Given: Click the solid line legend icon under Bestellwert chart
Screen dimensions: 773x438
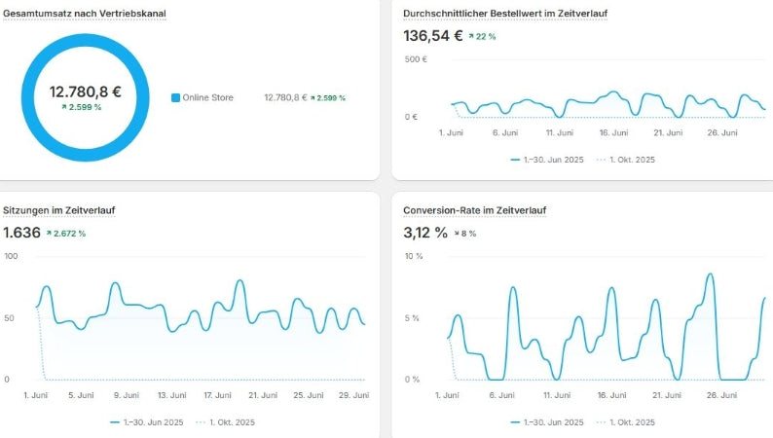Looking at the screenshot, I should coord(515,159).
